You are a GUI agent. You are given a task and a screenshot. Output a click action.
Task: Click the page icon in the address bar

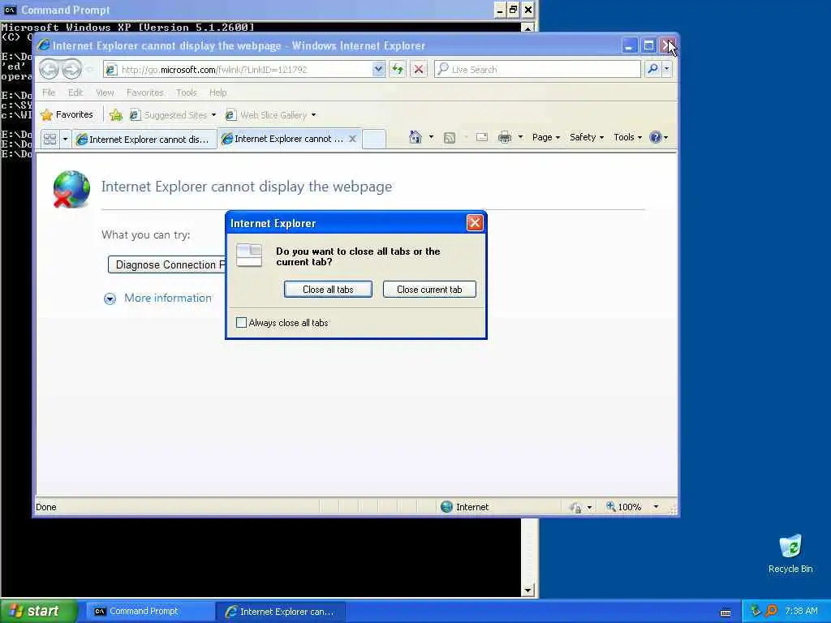point(110,70)
